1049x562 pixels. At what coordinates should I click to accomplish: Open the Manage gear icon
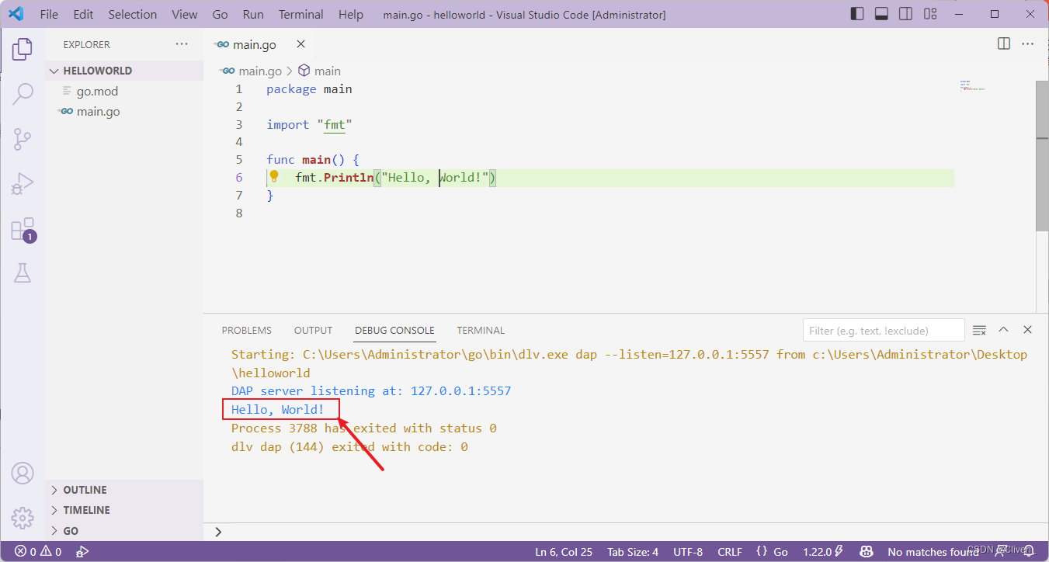pos(23,517)
